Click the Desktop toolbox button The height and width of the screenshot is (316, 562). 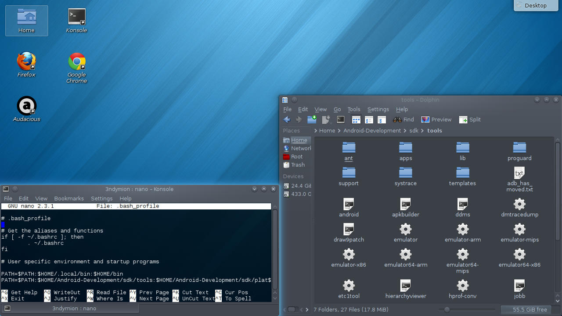536,5
